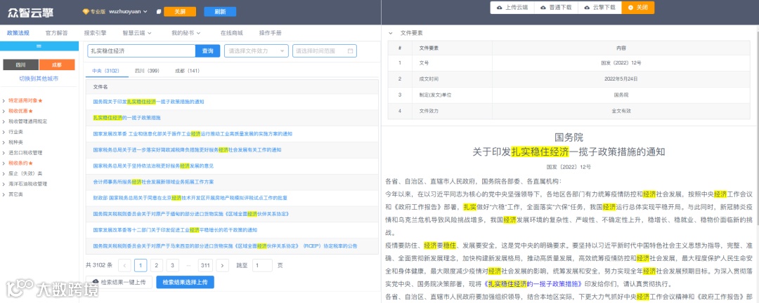Screen dimensions: 759x303
Task: Expand the 税收条约 tree node
Action: 4,163
